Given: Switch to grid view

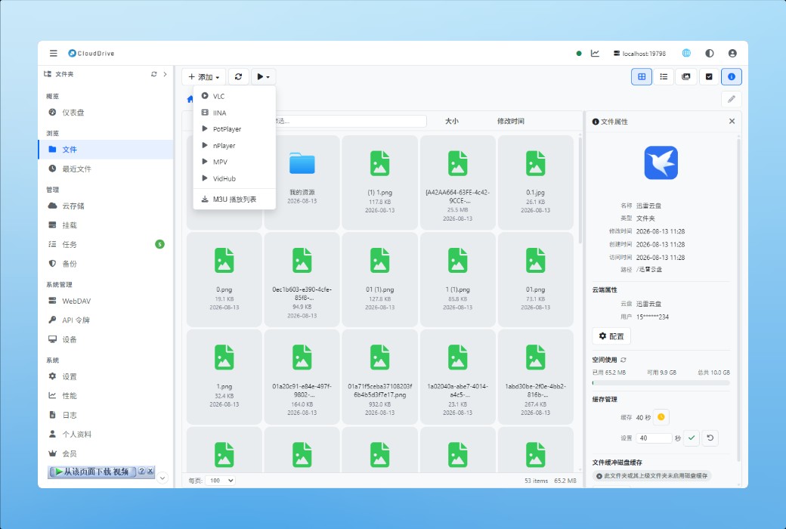Looking at the screenshot, I should (641, 77).
